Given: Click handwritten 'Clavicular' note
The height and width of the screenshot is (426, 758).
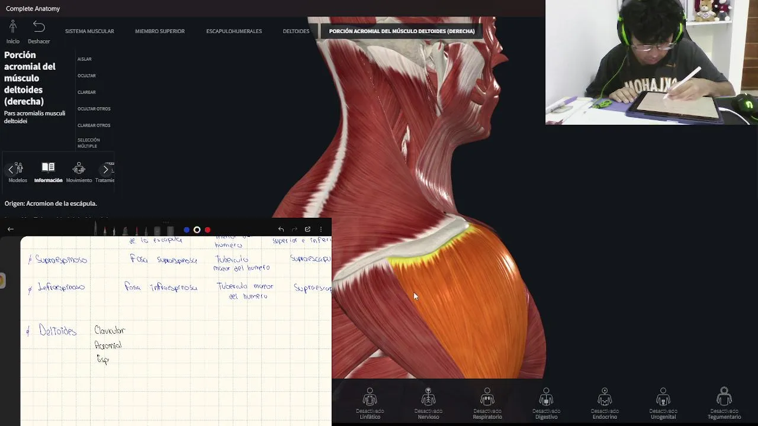Looking at the screenshot, I should click(x=110, y=330).
